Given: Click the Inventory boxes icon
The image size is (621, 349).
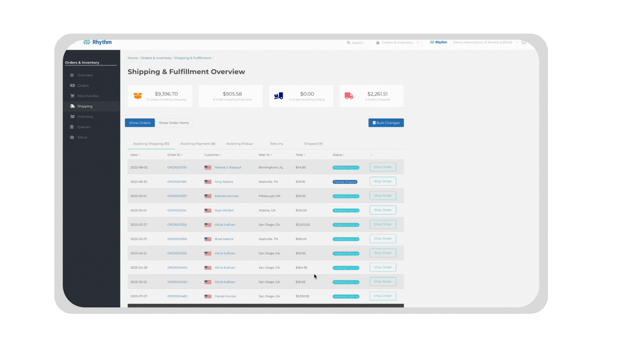Looking at the screenshot, I should [x=72, y=117].
